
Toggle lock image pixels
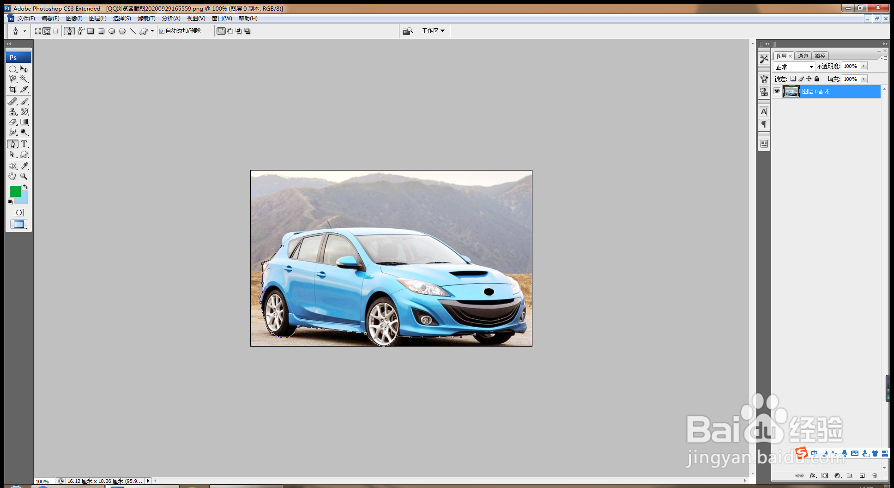point(801,79)
